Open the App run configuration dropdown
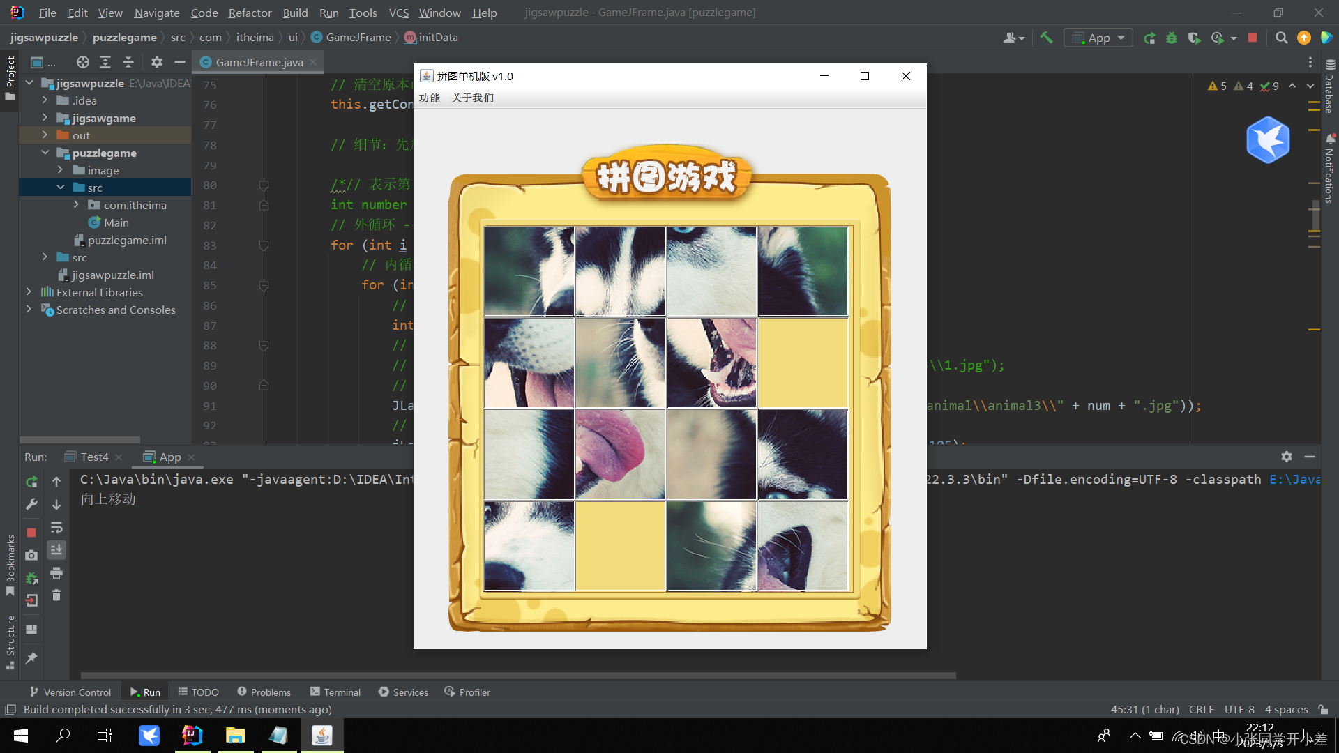The image size is (1339, 753). (1098, 38)
